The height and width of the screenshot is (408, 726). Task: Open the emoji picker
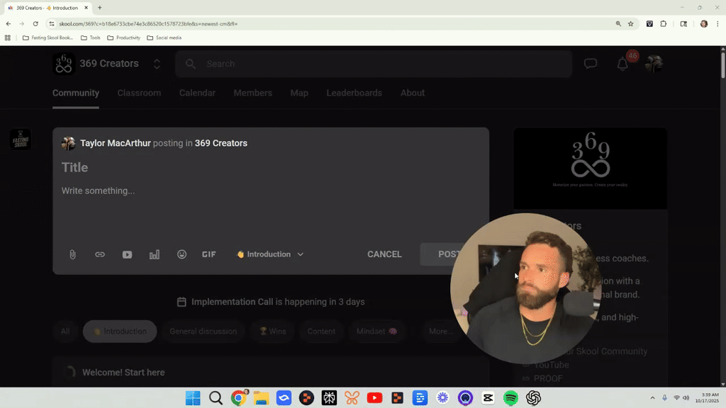182,254
